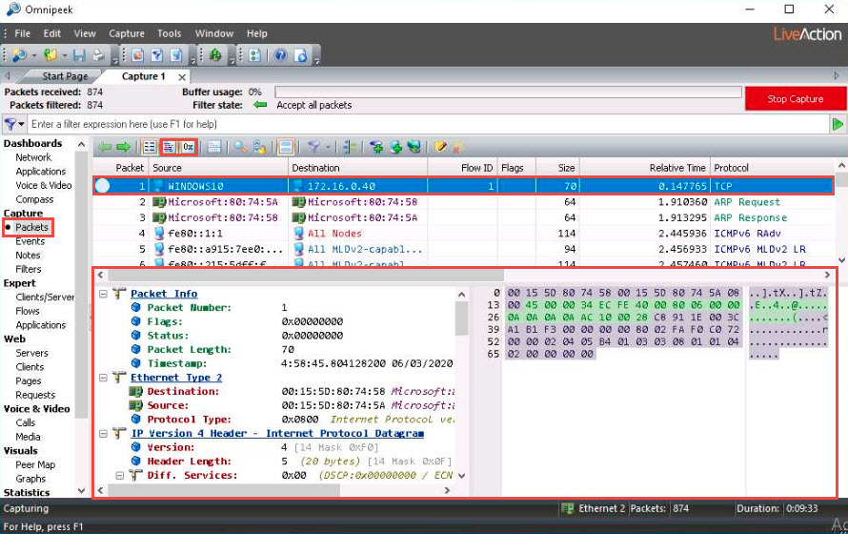Select packet 4 row with ICMPv6 RAdv

463,234
